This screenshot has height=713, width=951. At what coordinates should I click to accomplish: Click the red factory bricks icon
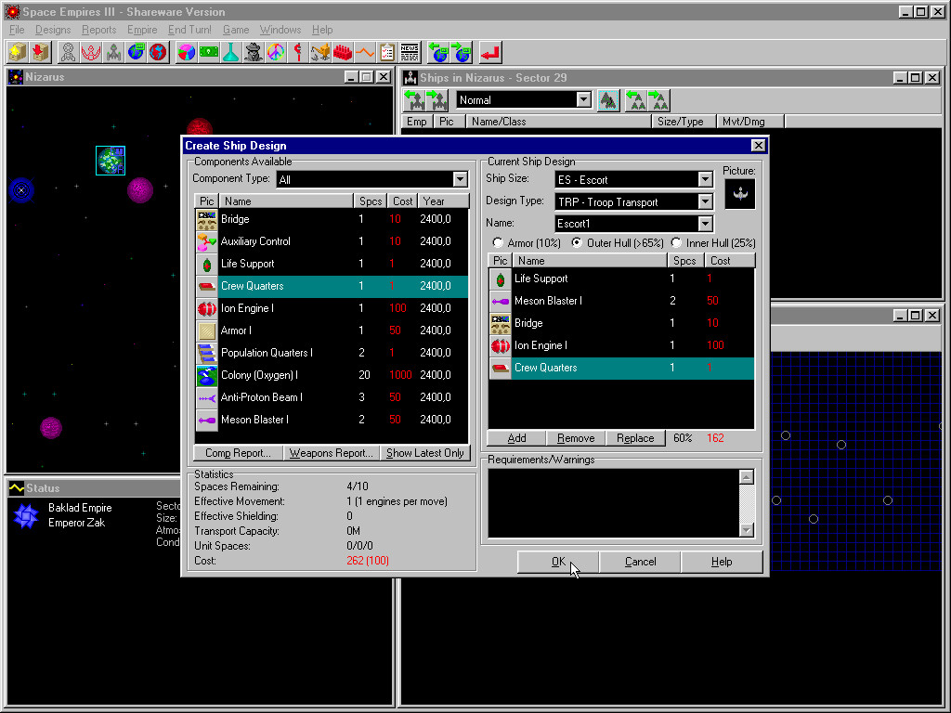point(344,52)
